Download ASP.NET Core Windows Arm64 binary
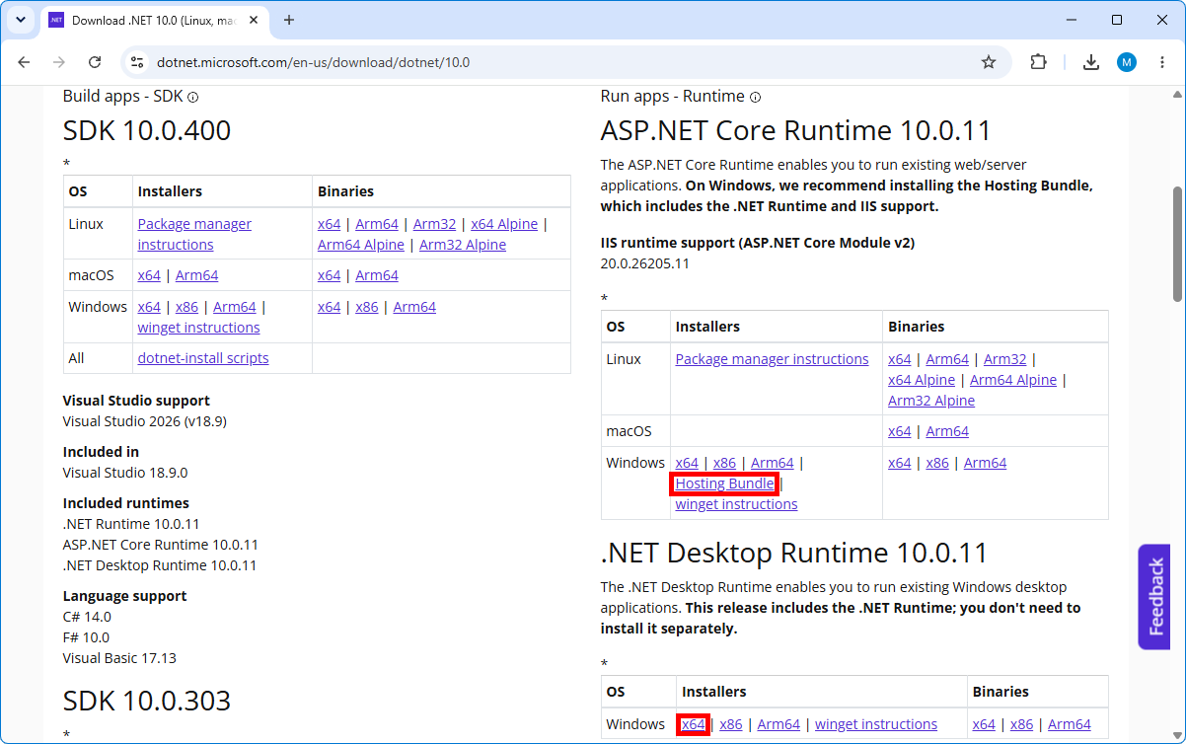 pos(985,463)
